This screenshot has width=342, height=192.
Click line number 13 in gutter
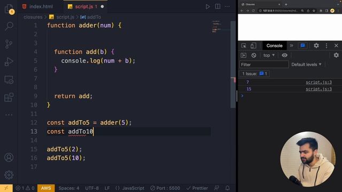34,132
